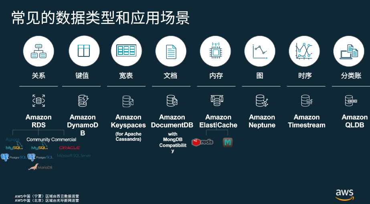
Task: Click the ledger (分类账) documents circle icon
Action: [x=349, y=51]
